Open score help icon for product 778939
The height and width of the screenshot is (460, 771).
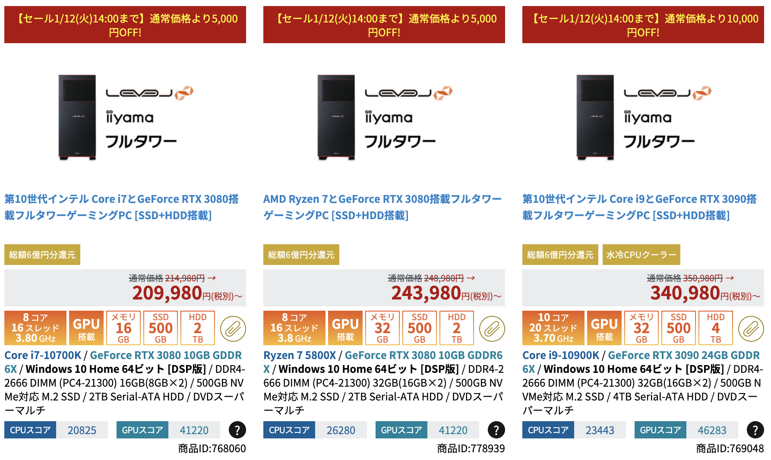tap(496, 430)
